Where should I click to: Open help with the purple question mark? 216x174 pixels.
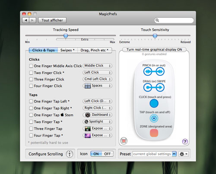(185, 142)
